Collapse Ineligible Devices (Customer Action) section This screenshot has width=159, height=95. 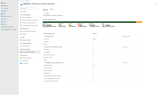coord(44,63)
